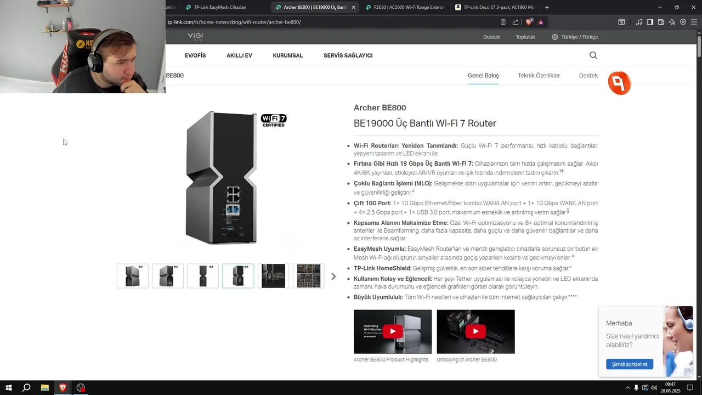
Task: Switch to Teknik Özellikler tab
Action: pyautogui.click(x=539, y=76)
